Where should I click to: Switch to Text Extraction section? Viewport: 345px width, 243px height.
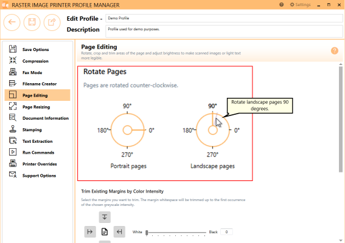(37, 142)
